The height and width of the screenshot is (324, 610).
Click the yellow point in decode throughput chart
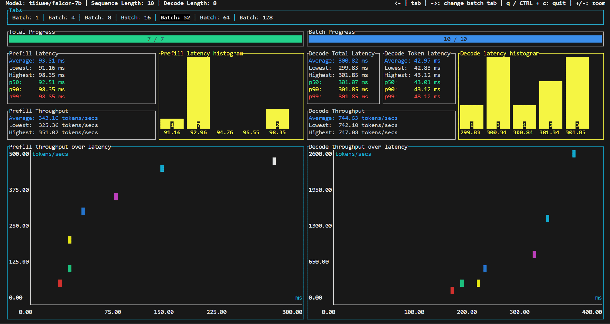coord(478,283)
